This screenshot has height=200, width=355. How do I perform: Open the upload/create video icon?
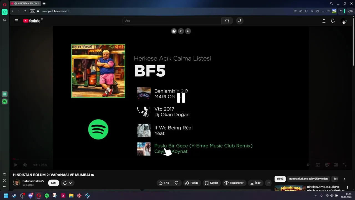click(324, 21)
